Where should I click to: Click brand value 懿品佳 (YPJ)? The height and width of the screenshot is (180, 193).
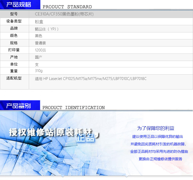[47, 29]
